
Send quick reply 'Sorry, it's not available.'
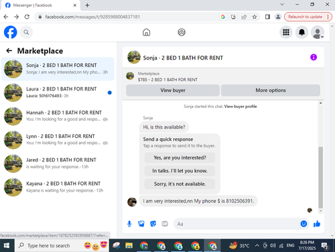(x=180, y=184)
